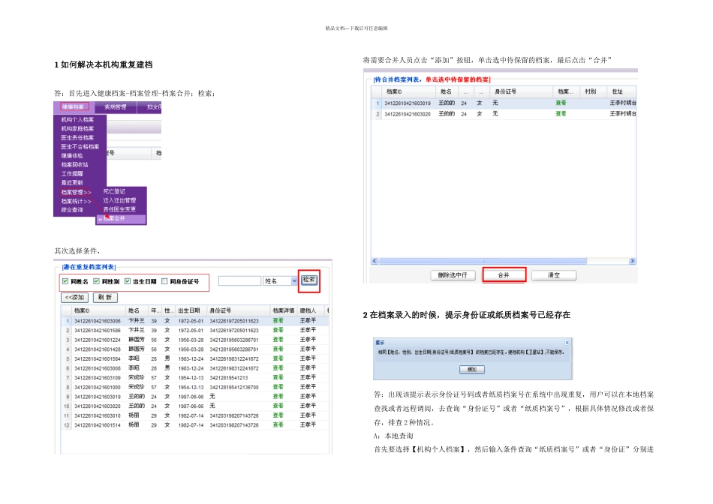Screen dimensions: 713x504
Task: Click scroll-right arrow of merge list scrollbar
Action: [632, 261]
